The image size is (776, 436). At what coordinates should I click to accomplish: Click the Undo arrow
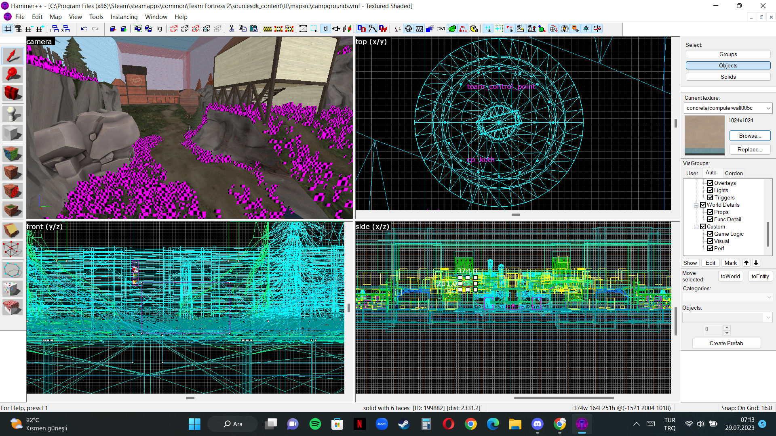click(x=84, y=29)
